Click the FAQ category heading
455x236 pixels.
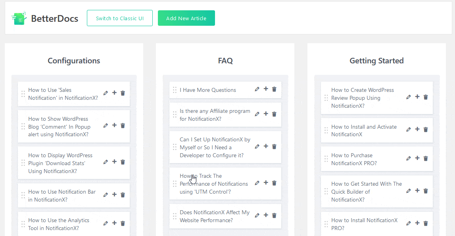pos(225,60)
